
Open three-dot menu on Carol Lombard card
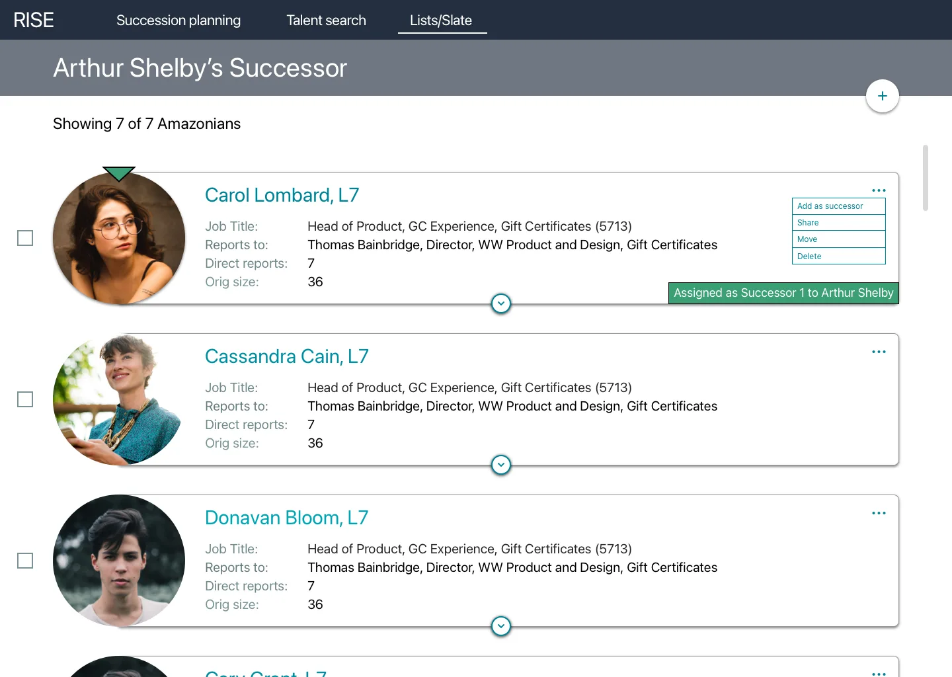click(x=879, y=190)
